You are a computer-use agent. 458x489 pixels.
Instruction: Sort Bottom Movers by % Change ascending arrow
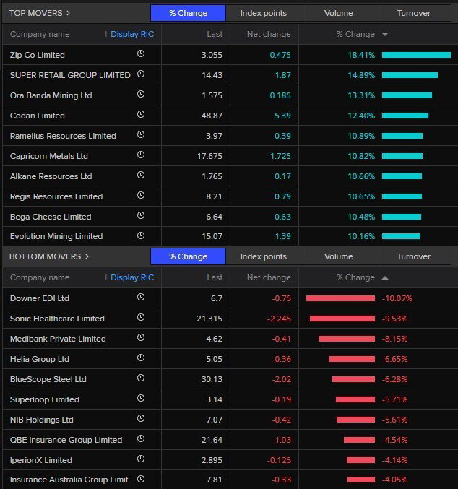[385, 277]
